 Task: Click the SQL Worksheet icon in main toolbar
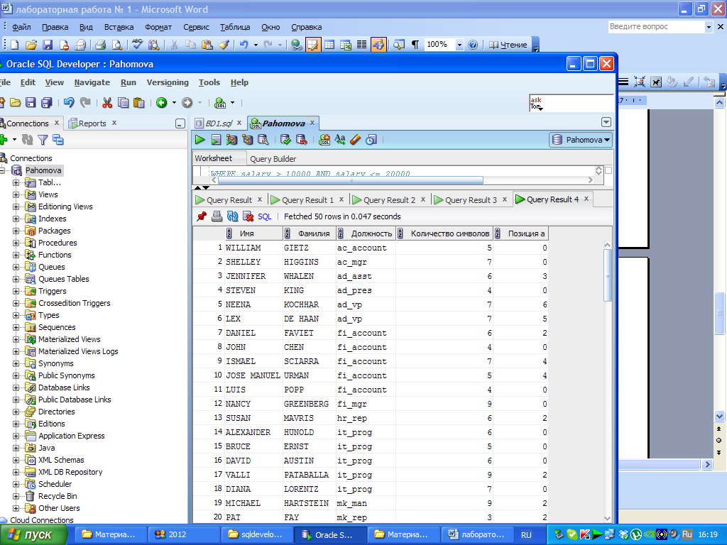point(221,102)
